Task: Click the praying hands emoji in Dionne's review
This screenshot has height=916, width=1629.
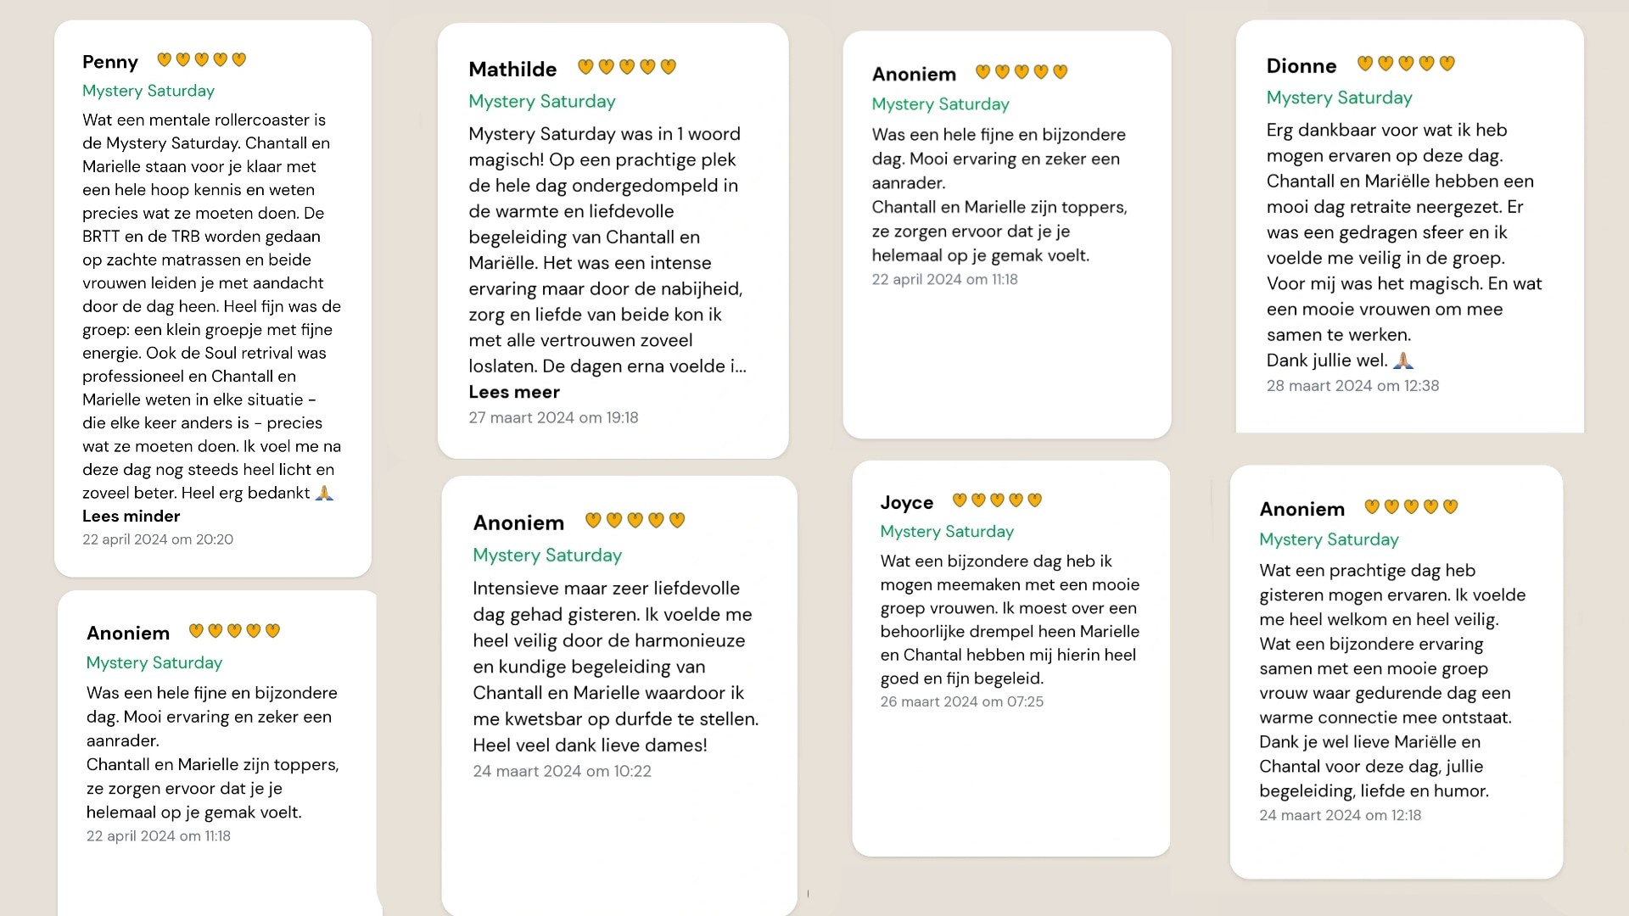Action: pos(1403,360)
